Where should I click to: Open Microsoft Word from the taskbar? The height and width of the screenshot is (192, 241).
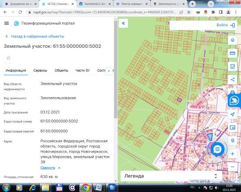click(98, 188)
